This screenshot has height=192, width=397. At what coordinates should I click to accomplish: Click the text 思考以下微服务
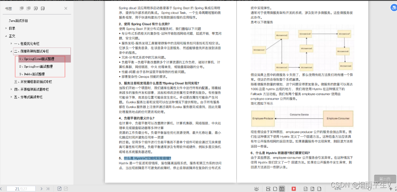pos(262,22)
